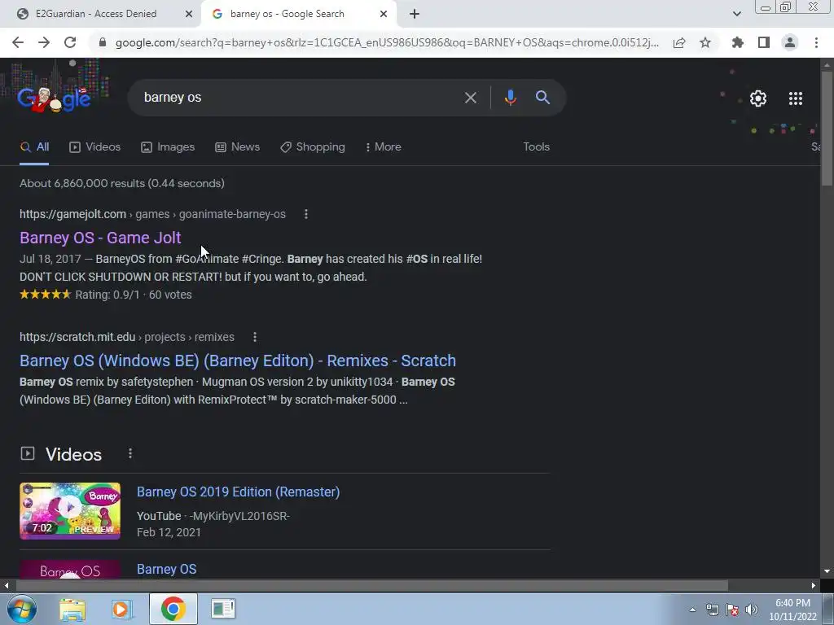Open Windows Media Player from the taskbar
The image size is (834, 625).
(x=121, y=609)
